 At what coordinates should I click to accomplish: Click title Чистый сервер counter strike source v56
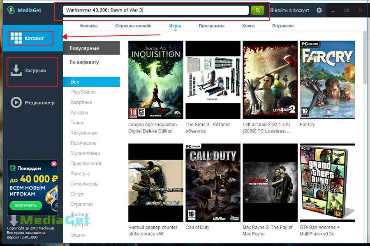[x=153, y=230]
